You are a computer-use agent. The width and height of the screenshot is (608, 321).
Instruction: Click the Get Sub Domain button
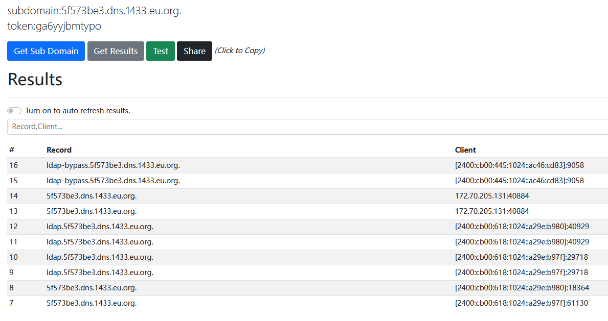click(46, 51)
